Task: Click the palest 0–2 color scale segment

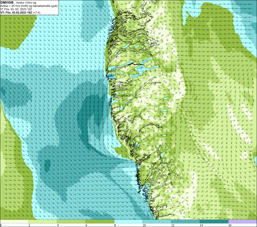Action: pos(14,221)
